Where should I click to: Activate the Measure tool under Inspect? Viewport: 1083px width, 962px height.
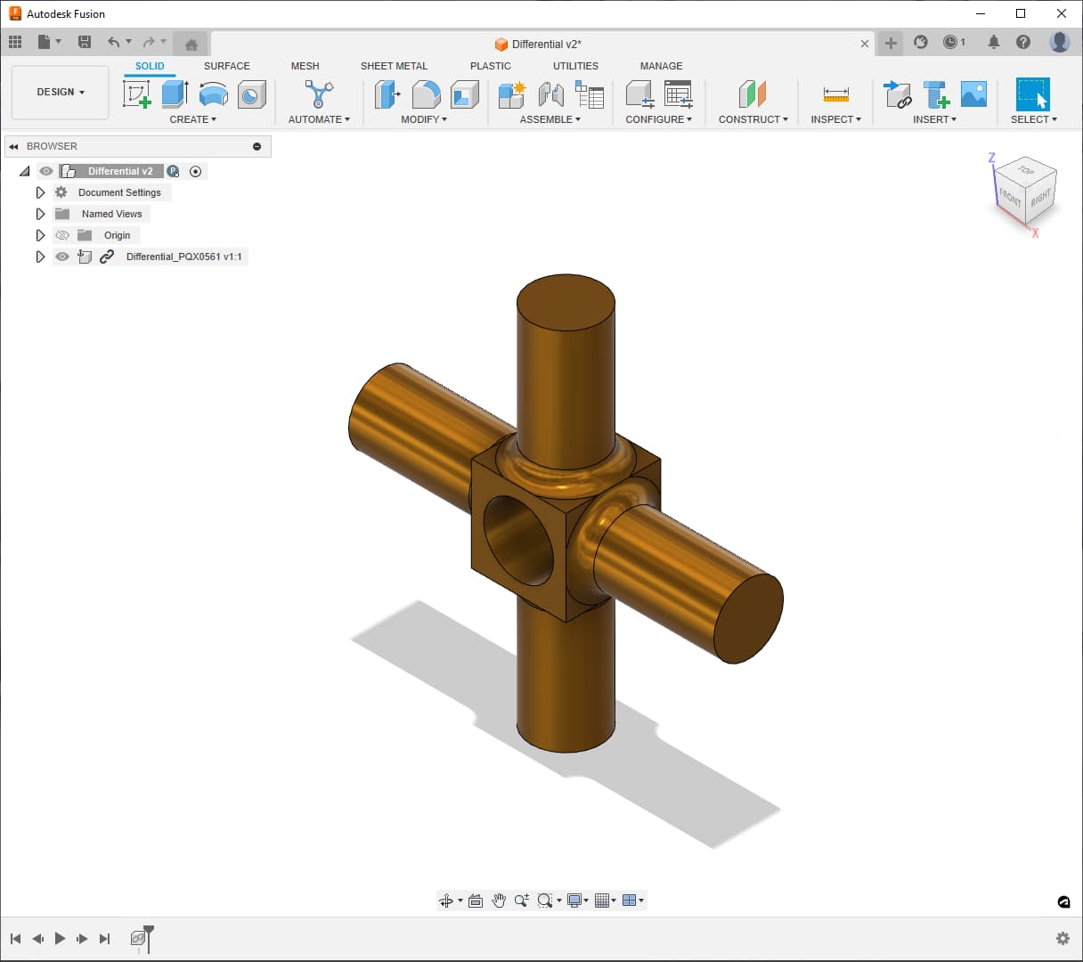click(x=835, y=93)
